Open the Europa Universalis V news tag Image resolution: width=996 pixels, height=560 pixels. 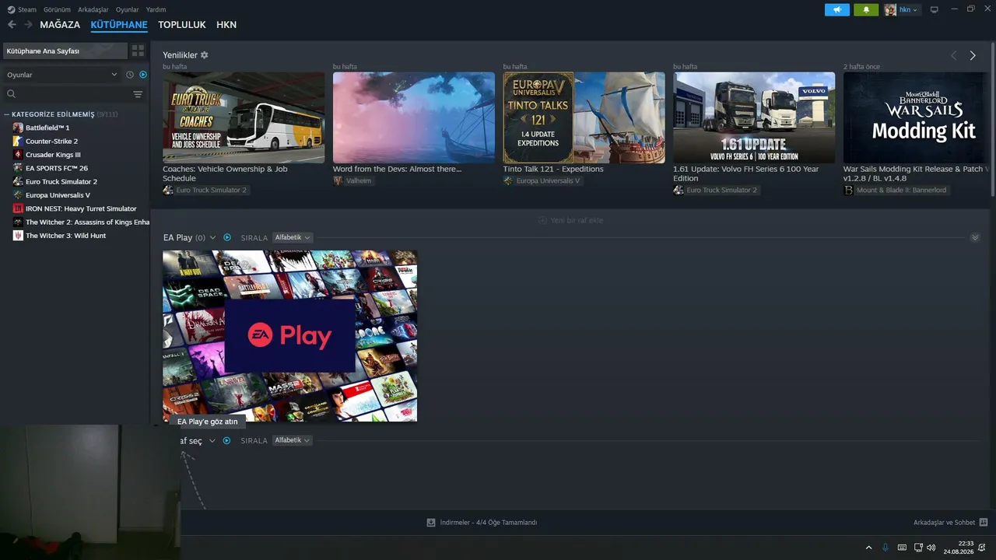pos(542,180)
